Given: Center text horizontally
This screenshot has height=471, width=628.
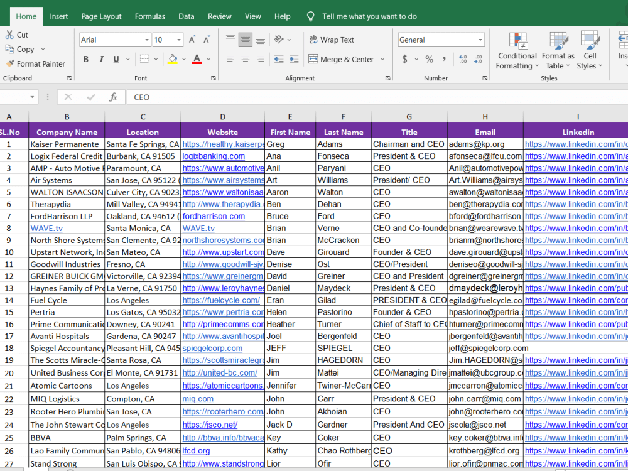Looking at the screenshot, I should click(245, 59).
